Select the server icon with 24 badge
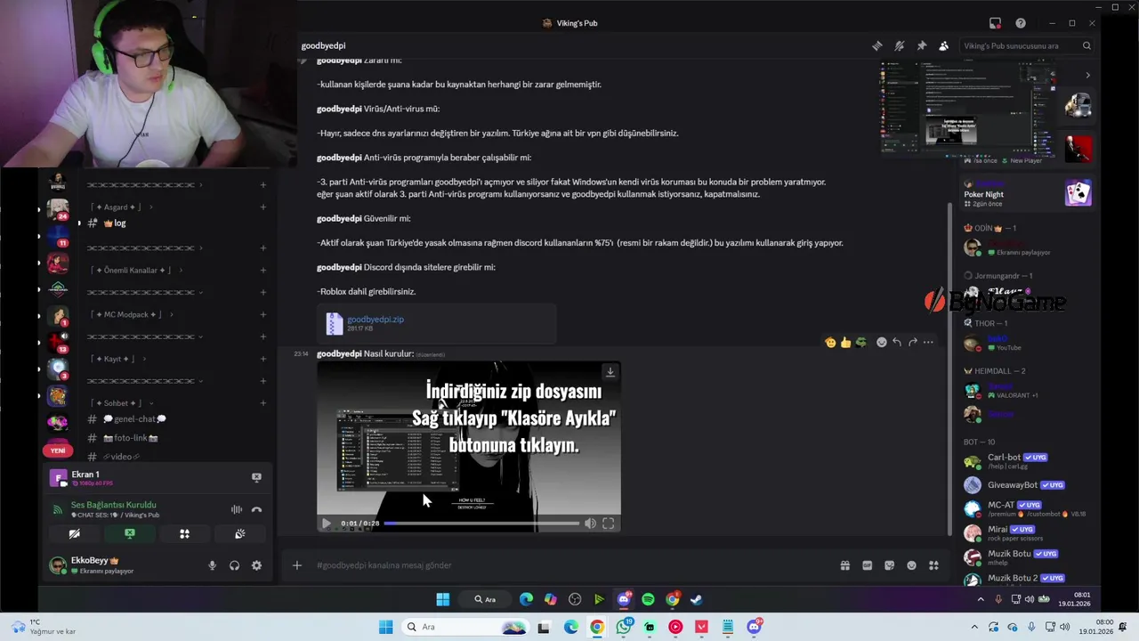The width and height of the screenshot is (1139, 641). coord(58,209)
